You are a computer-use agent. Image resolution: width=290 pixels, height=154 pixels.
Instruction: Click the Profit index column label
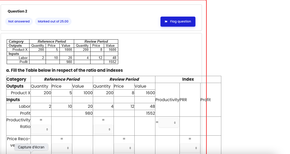(205, 100)
